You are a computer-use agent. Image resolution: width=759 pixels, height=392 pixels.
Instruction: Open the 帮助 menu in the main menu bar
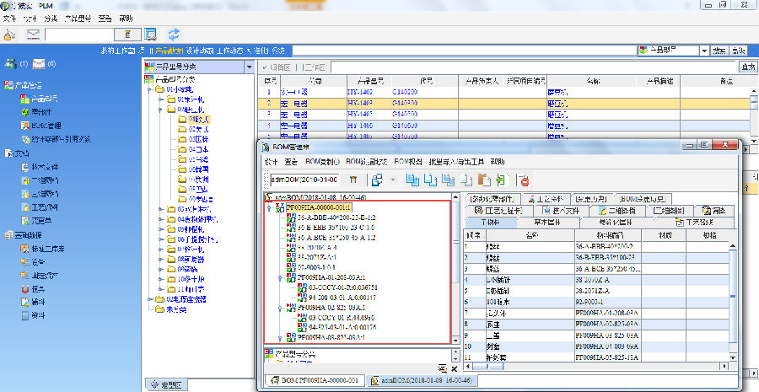[x=126, y=17]
